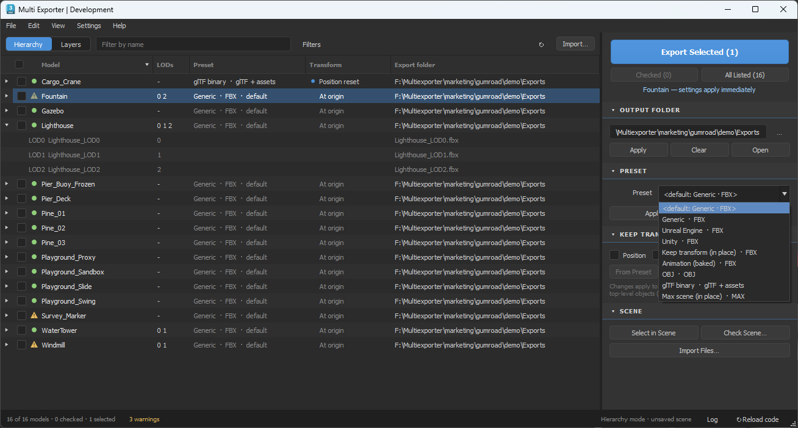Enable the Position keep-transform checkbox
Screen dimensions: 798x428
614,255
